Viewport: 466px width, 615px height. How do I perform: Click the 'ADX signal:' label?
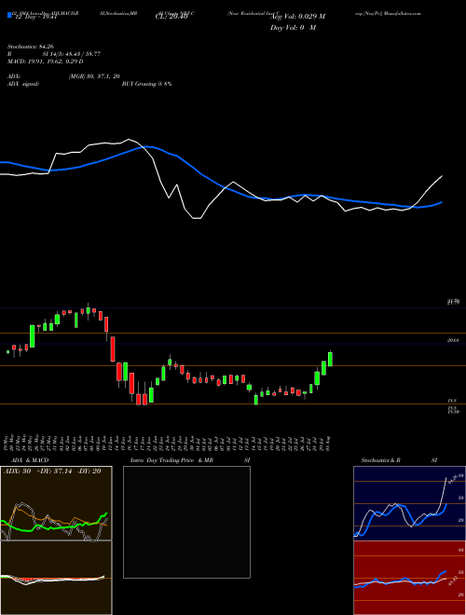[x=23, y=84]
